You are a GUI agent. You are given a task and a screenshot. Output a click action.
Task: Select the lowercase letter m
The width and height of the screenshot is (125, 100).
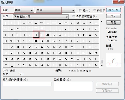pos(96,65)
